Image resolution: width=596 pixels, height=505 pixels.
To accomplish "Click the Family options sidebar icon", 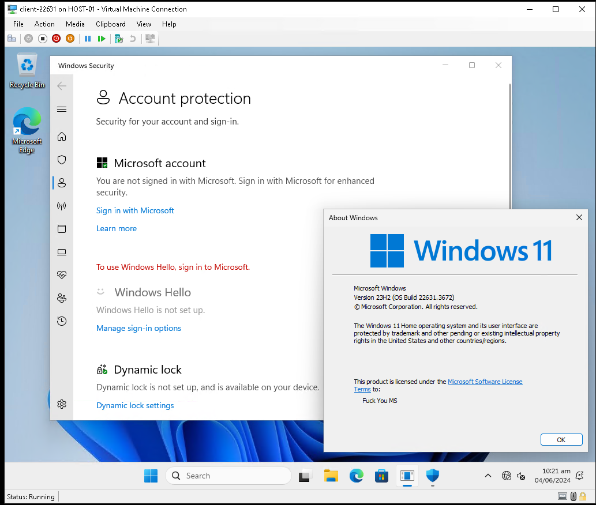I will (x=62, y=298).
